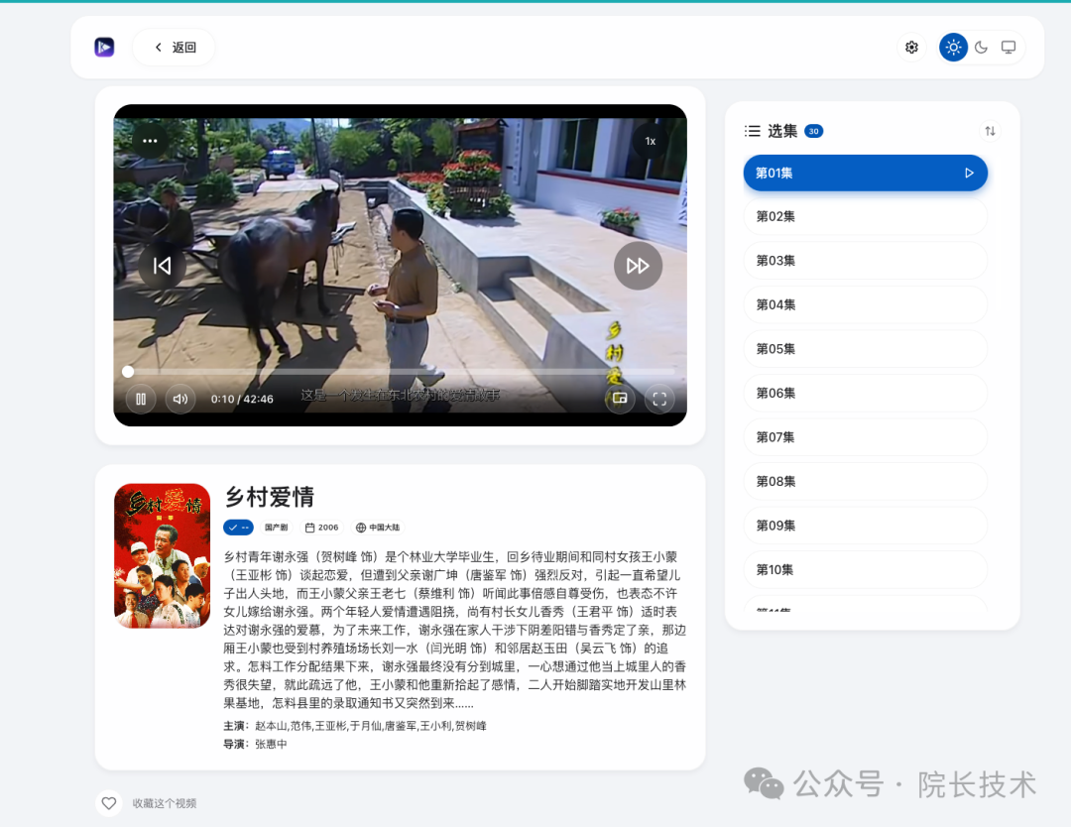Switch to dark mode with the moon icon

(981, 47)
